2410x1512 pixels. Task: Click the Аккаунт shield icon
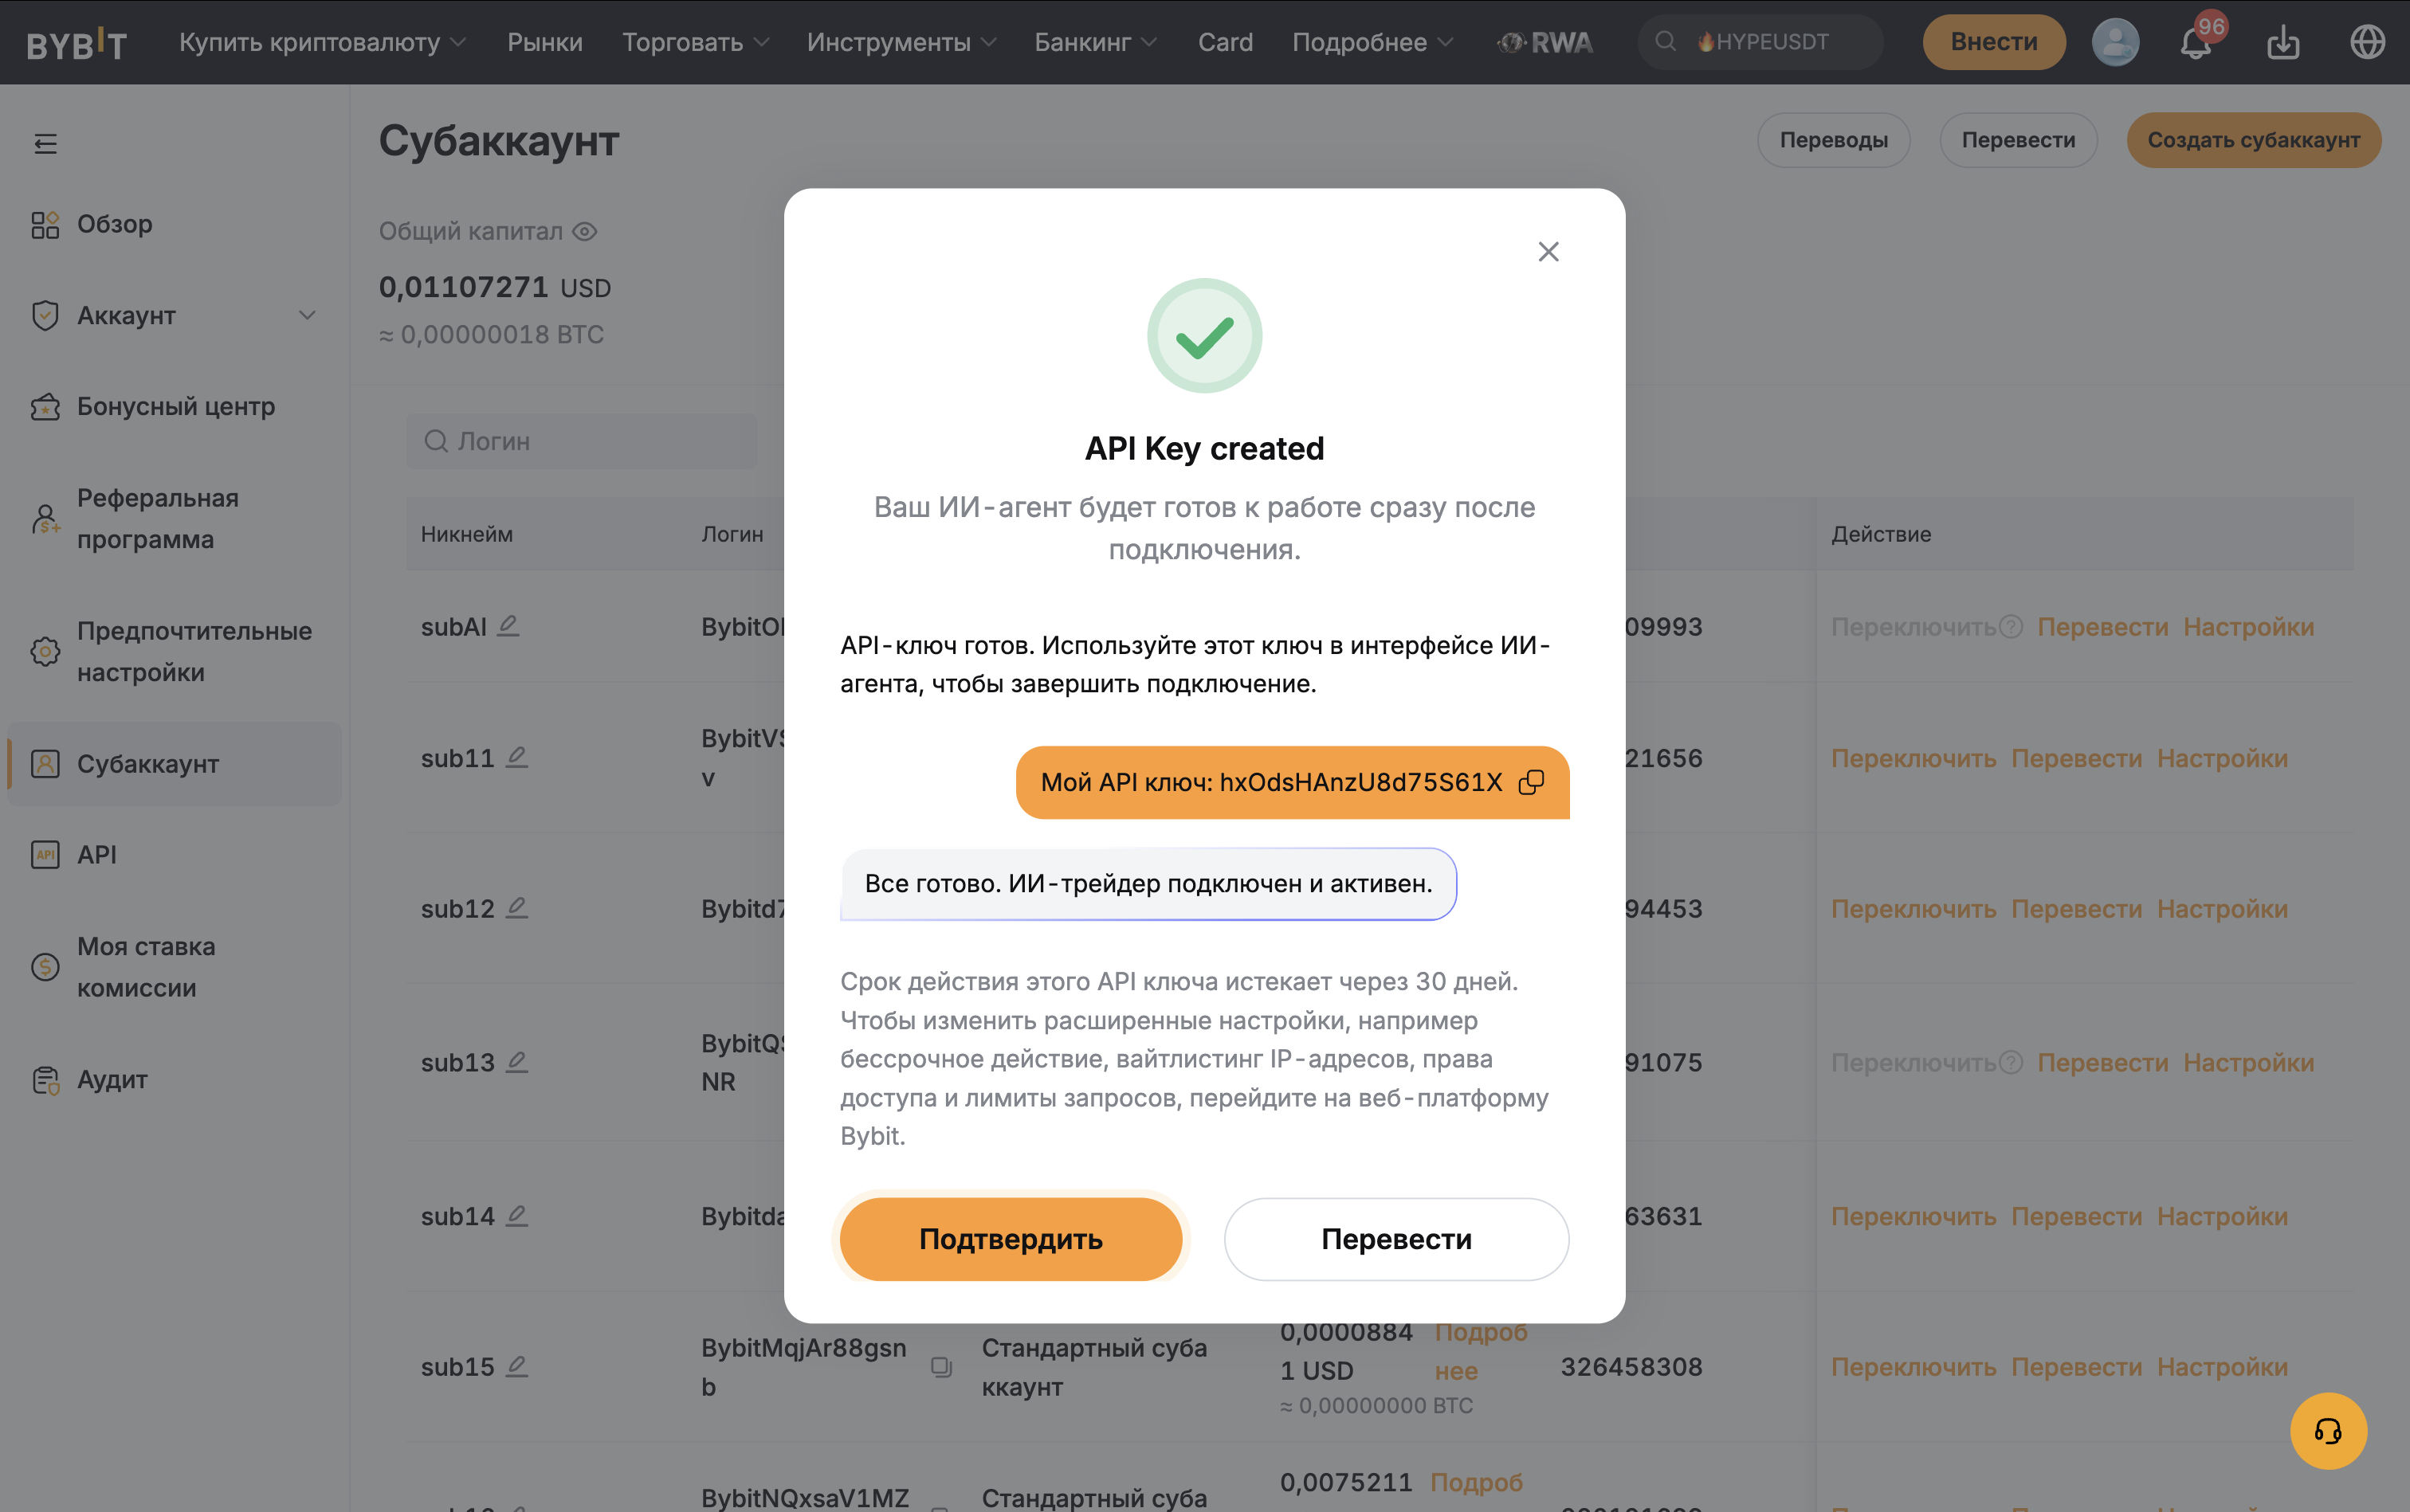[45, 315]
